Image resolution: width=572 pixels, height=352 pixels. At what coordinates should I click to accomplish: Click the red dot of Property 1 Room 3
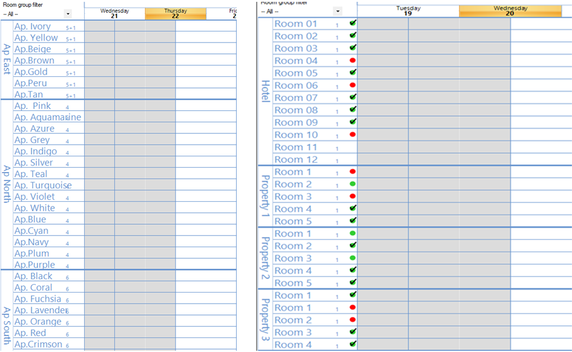pos(352,196)
